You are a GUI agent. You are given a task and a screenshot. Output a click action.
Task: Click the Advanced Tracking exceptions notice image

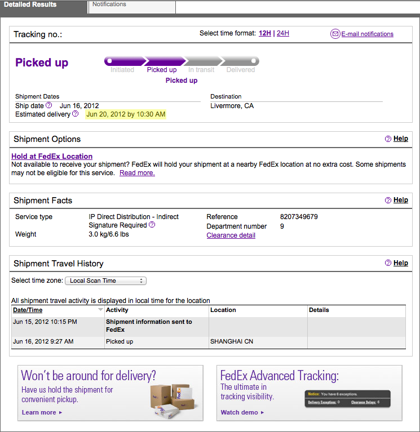[x=347, y=399]
